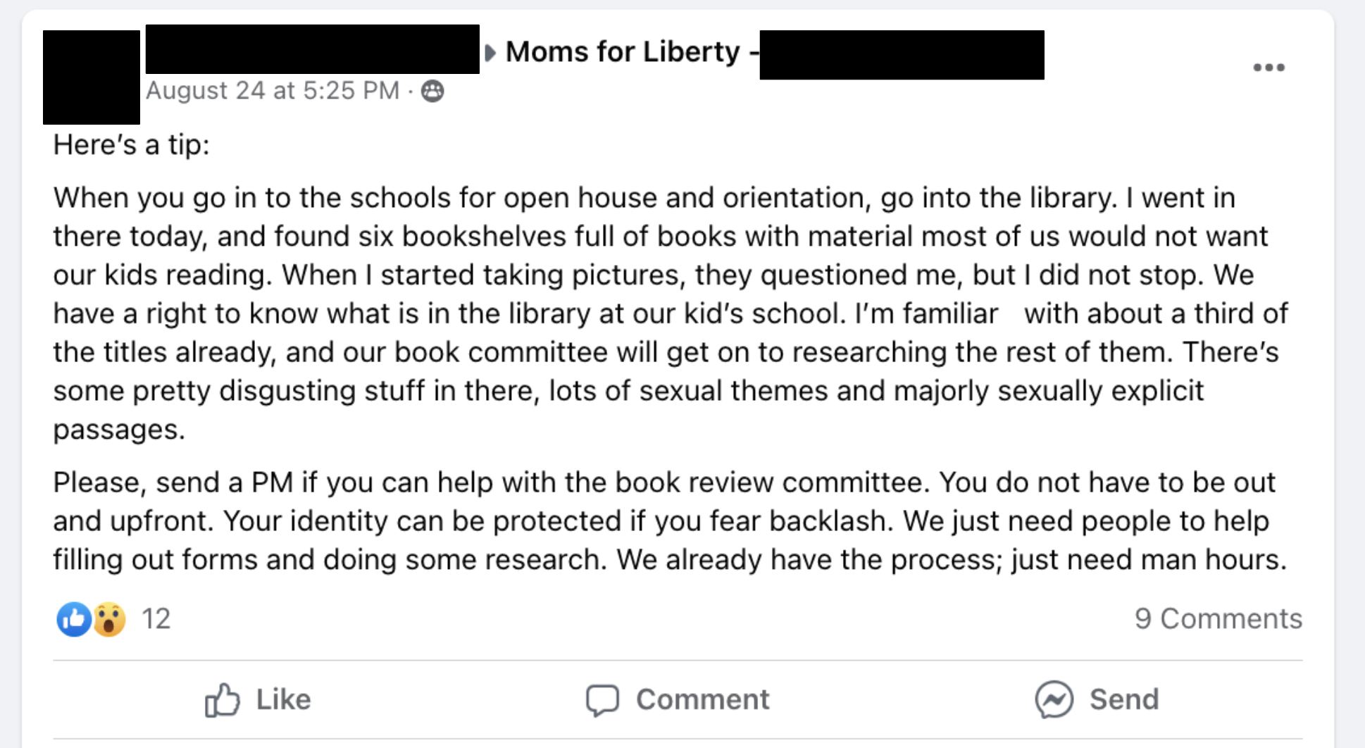Comment on the post
The width and height of the screenshot is (1365, 748).
pos(677,699)
